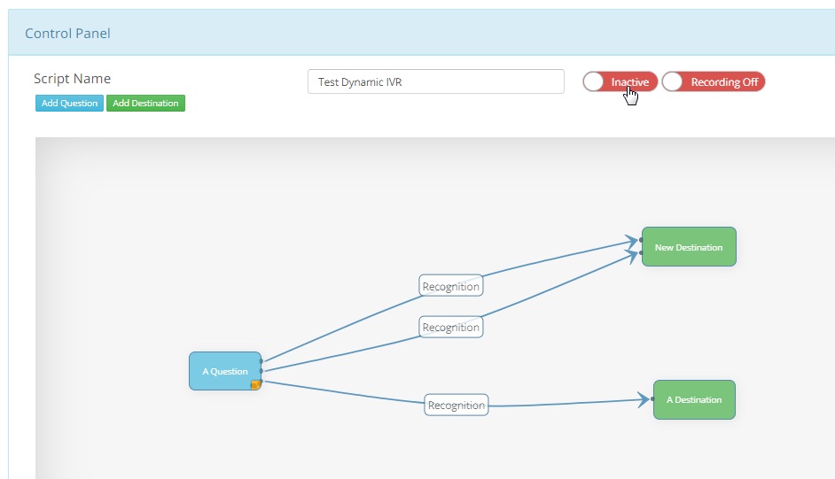This screenshot has width=835, height=479.
Task: Select the A Question node
Action: click(x=225, y=371)
